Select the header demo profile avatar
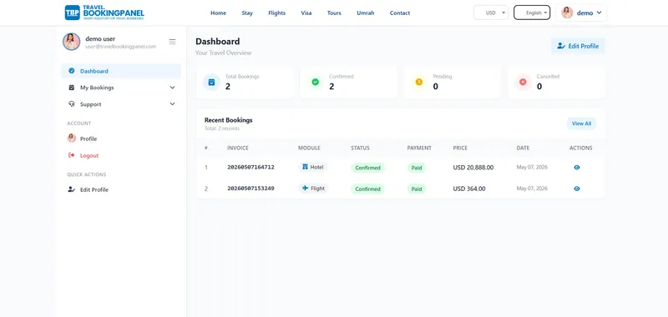The width and height of the screenshot is (668, 317). (x=567, y=13)
